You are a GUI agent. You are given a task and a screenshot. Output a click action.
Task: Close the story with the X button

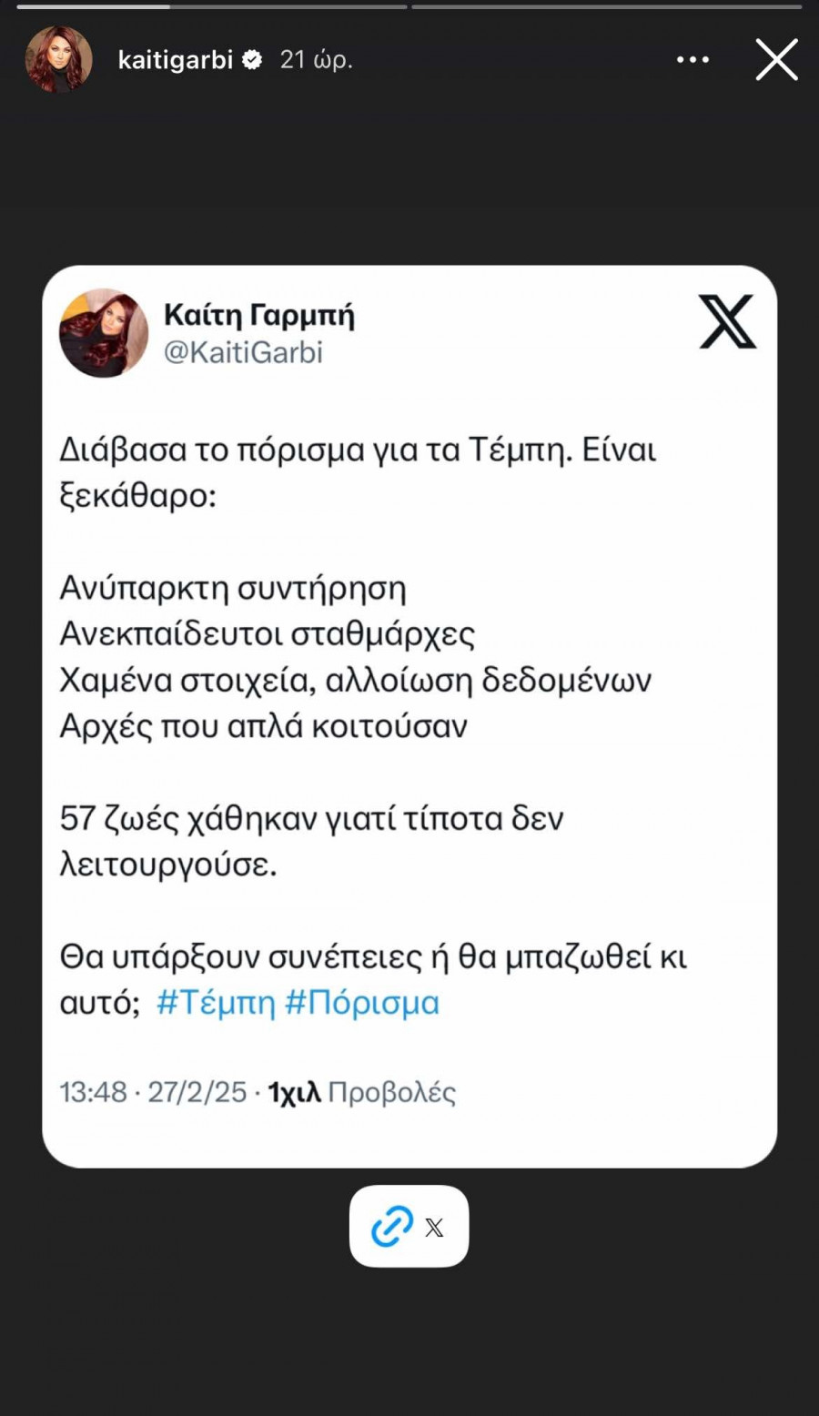776,60
